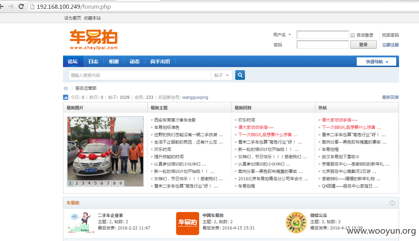Image resolution: width=419 pixels, height=241 pixels.
Task: Select slideshow page number 4
Action: 89,183
